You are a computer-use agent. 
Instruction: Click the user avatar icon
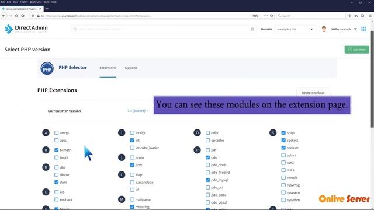[x=324, y=29]
